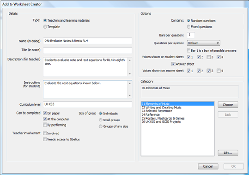Screen dimensions: 249x175
Task: Select 02 Writing and Creating Music
Action: 177,108
